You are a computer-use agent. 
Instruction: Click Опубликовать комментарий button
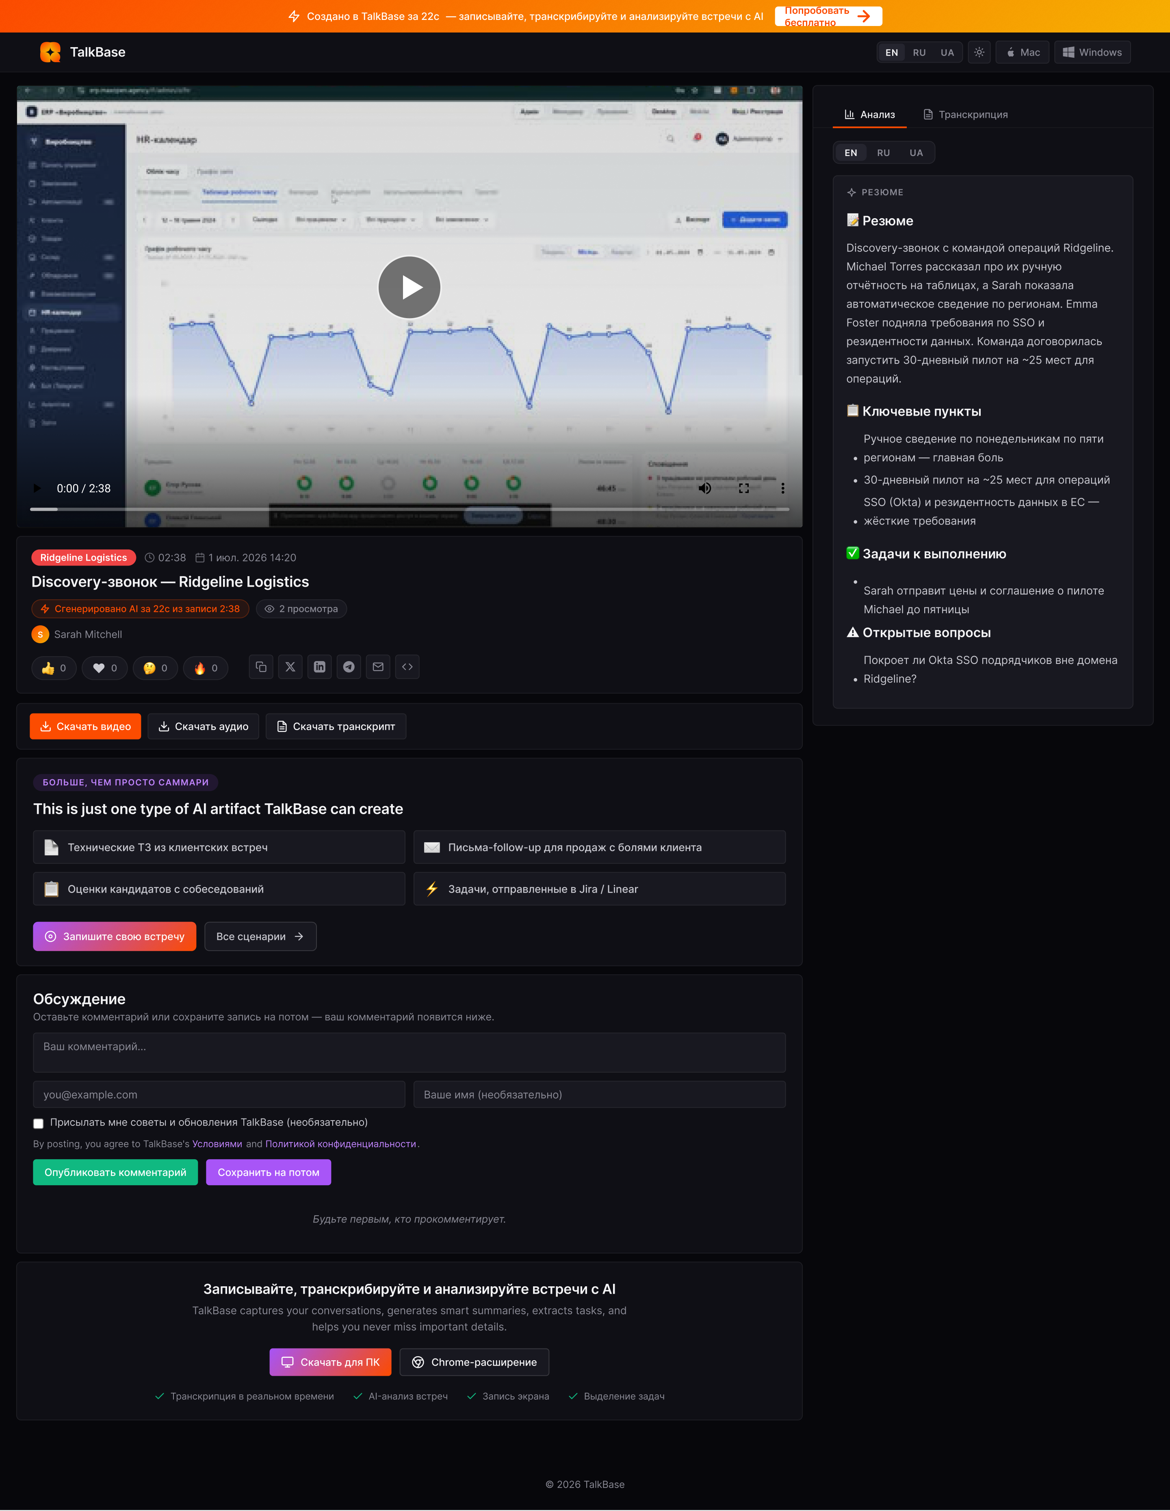115,1173
